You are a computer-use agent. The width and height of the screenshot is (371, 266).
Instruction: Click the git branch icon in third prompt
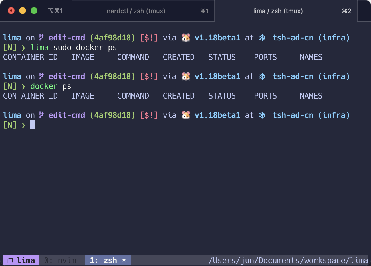coord(41,115)
